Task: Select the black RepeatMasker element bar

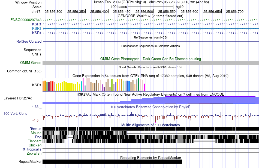Action: point(112,161)
